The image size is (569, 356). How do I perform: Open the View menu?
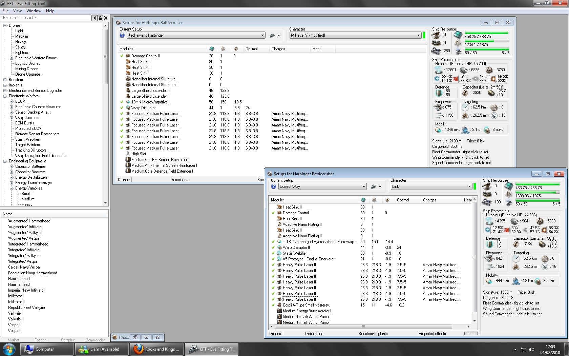(17, 11)
